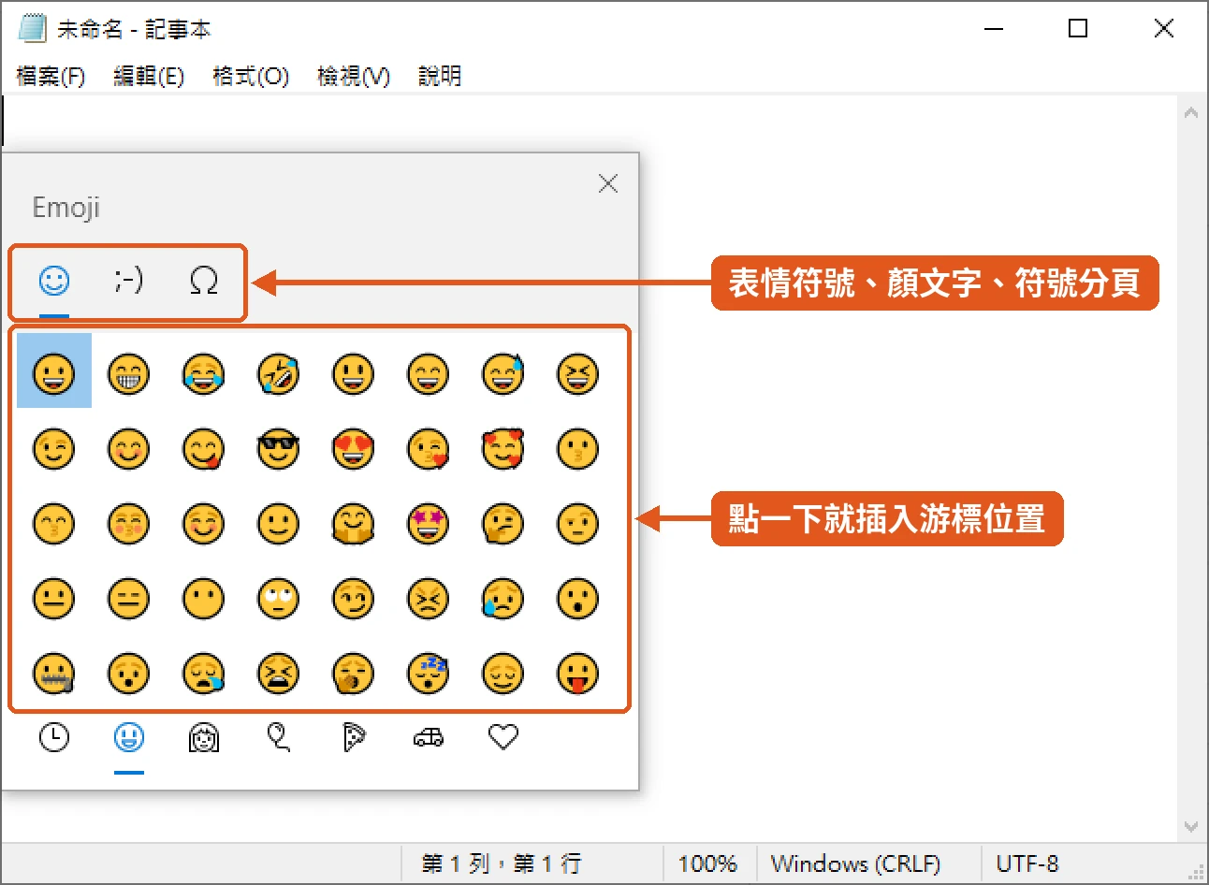The image size is (1209, 885).
Task: Insert the face with tears of joy emoji
Action: pos(204,374)
